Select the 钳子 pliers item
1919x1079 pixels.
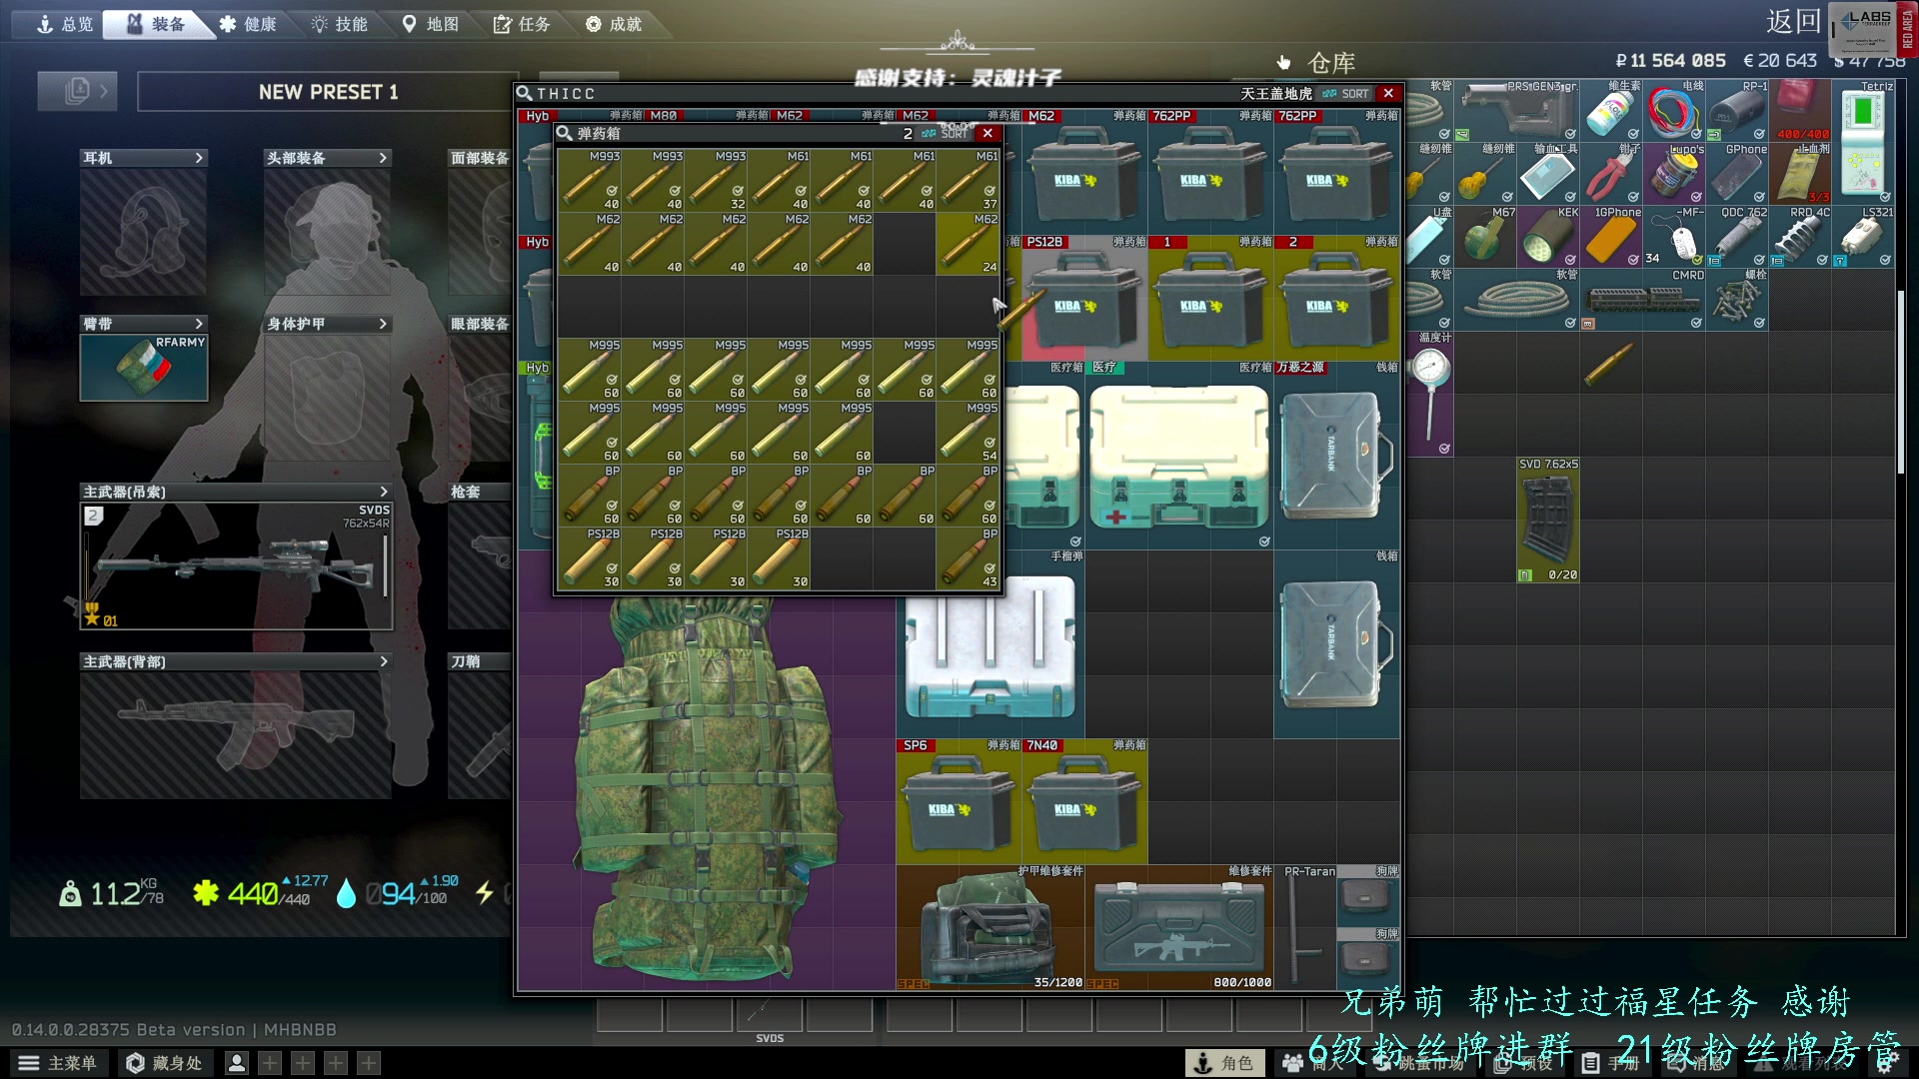pyautogui.click(x=1610, y=174)
